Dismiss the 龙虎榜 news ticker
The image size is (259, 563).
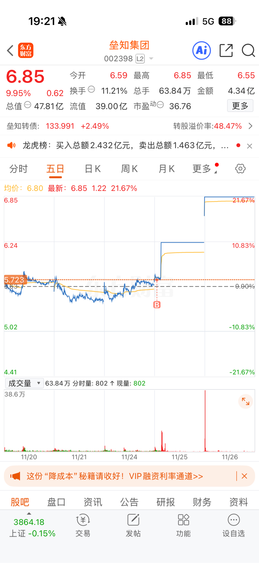250,146
